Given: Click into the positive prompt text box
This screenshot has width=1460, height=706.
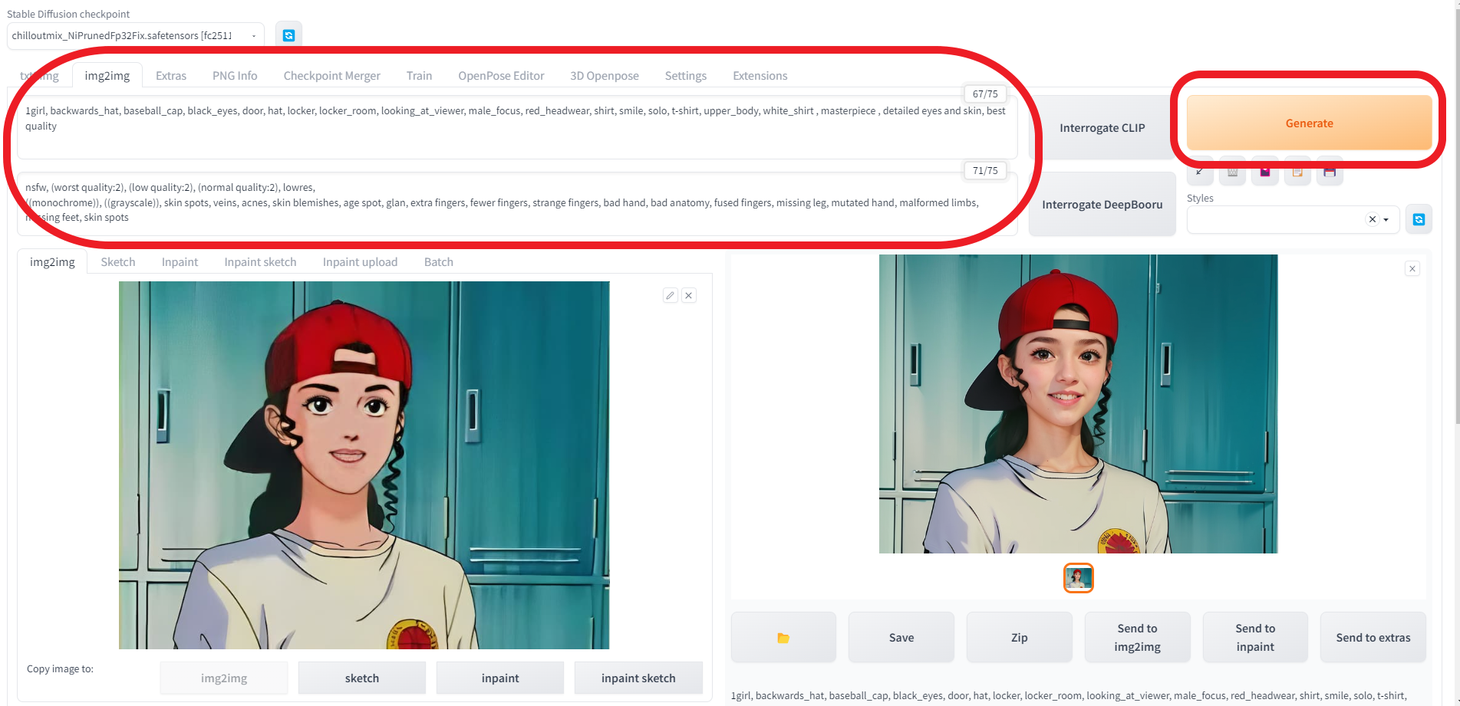Looking at the screenshot, I should (517, 127).
